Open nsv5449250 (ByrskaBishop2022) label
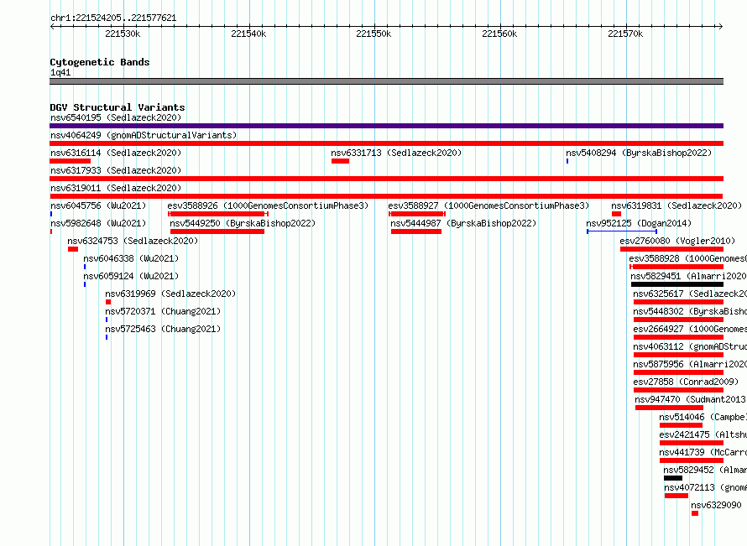This screenshot has width=747, height=546. 243,223
